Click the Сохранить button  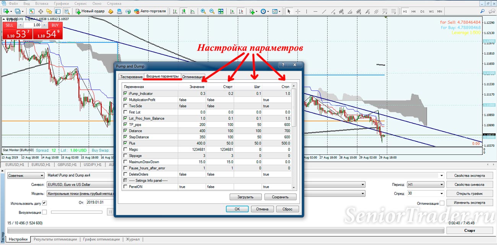(x=280, y=197)
